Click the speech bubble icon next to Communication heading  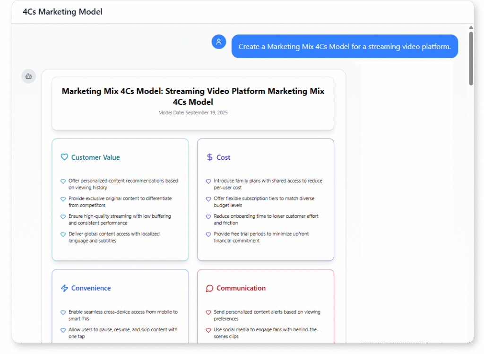209,288
